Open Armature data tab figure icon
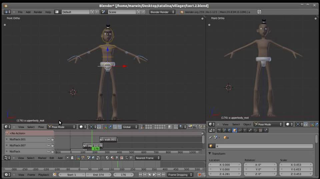The image size is (320, 179). pyautogui.click(x=245, y=130)
